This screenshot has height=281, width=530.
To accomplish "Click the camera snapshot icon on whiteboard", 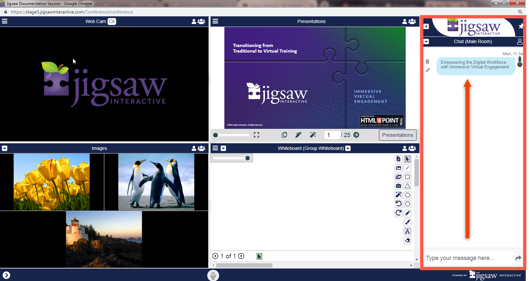I will [398, 186].
